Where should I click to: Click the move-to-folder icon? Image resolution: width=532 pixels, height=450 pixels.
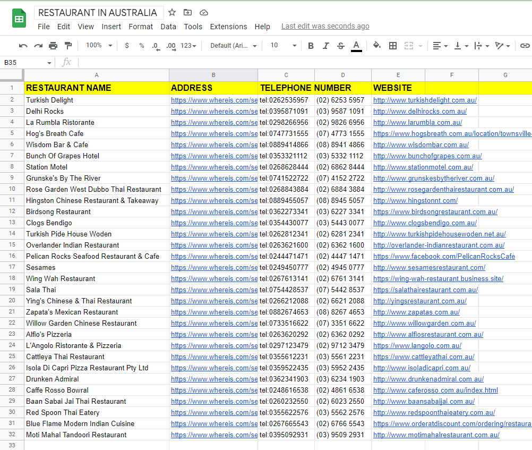click(187, 13)
